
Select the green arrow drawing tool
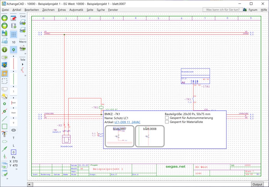click(x=4, y=149)
